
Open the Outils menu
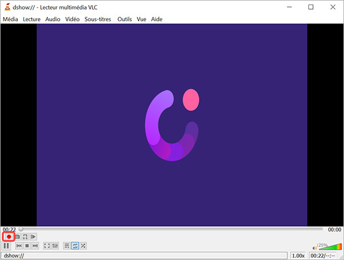pyautogui.click(x=124, y=19)
